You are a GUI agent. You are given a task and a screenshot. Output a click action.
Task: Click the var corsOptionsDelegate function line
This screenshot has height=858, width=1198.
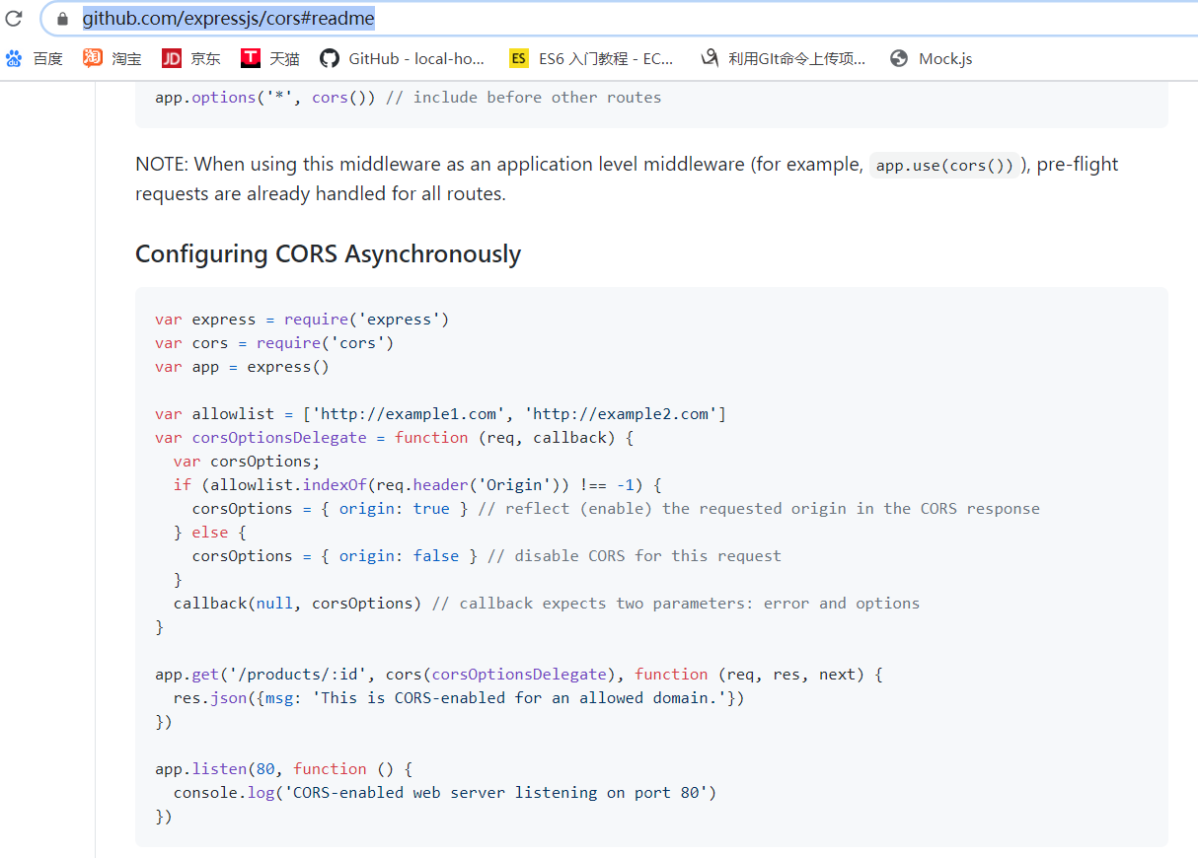coord(394,438)
